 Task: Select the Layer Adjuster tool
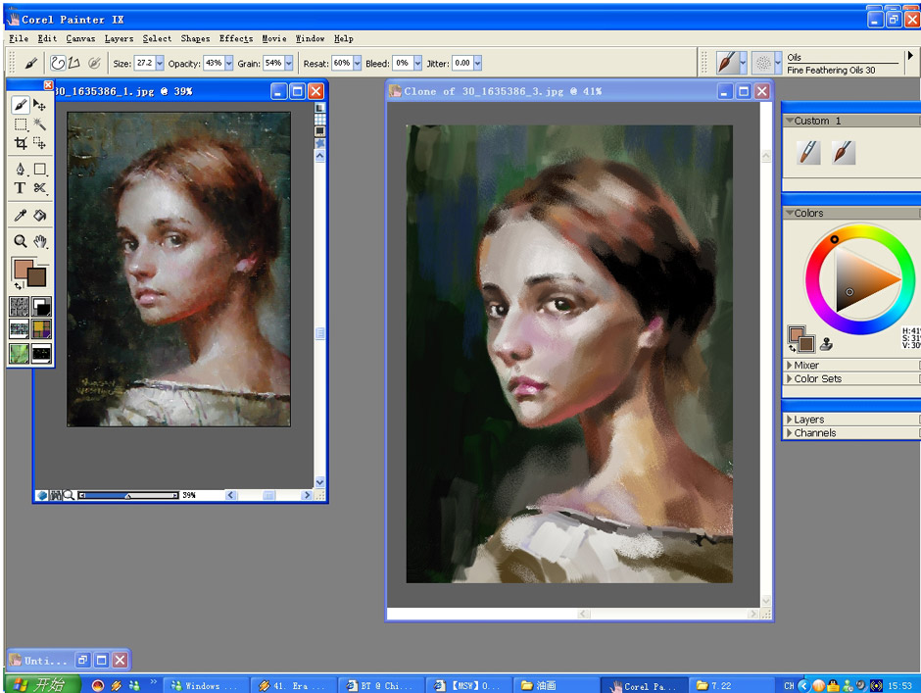click(39, 105)
